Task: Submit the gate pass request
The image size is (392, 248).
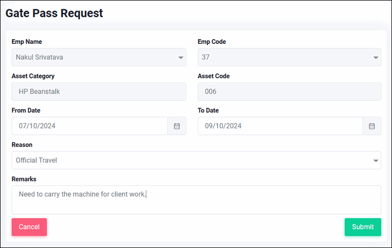Action: (x=363, y=227)
